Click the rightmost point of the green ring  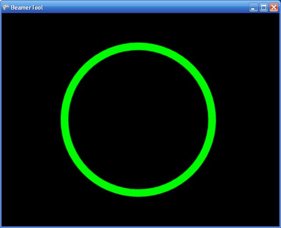click(x=212, y=119)
